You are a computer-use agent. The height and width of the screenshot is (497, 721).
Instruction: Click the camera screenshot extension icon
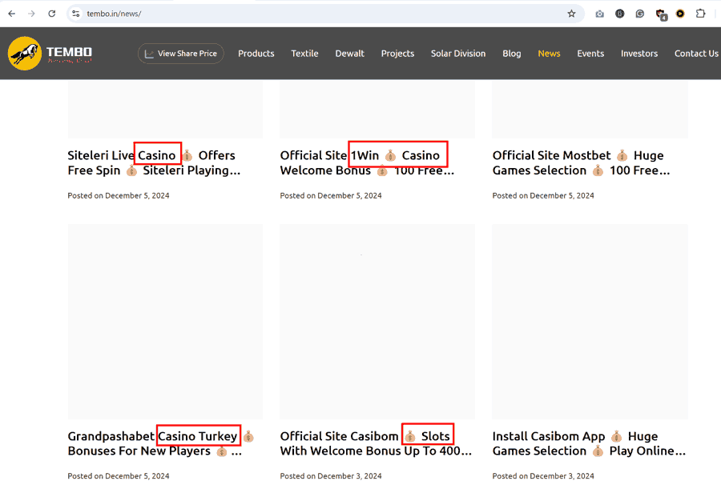600,14
